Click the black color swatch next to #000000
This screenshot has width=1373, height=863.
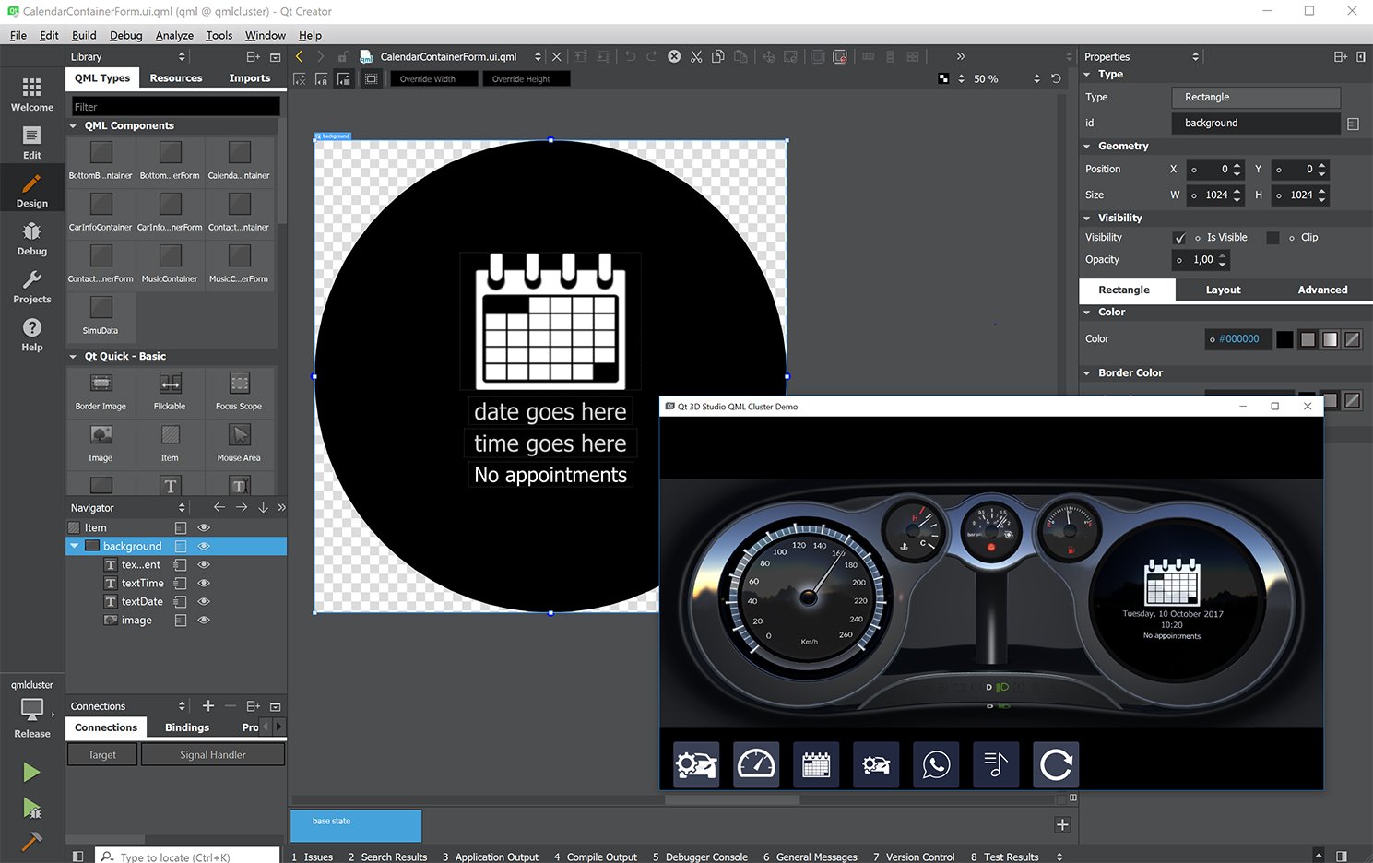1284,339
